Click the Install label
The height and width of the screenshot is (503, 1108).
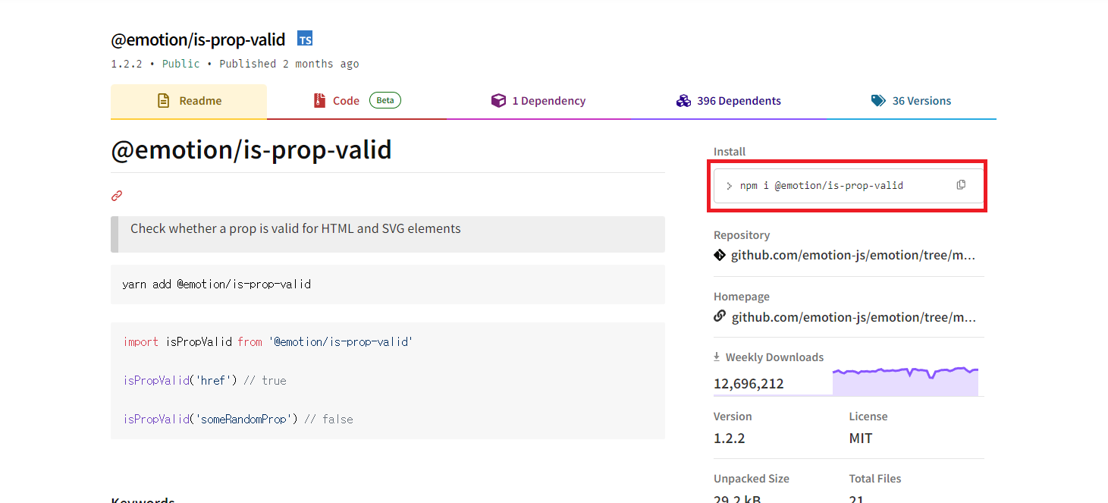click(x=730, y=152)
